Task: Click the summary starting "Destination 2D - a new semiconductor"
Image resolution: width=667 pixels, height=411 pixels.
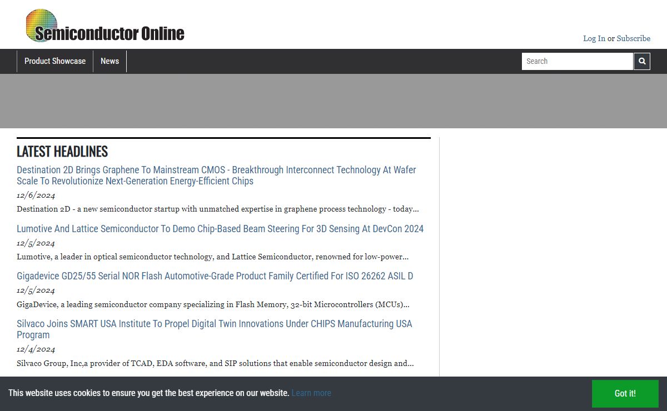Action: pyautogui.click(x=218, y=209)
